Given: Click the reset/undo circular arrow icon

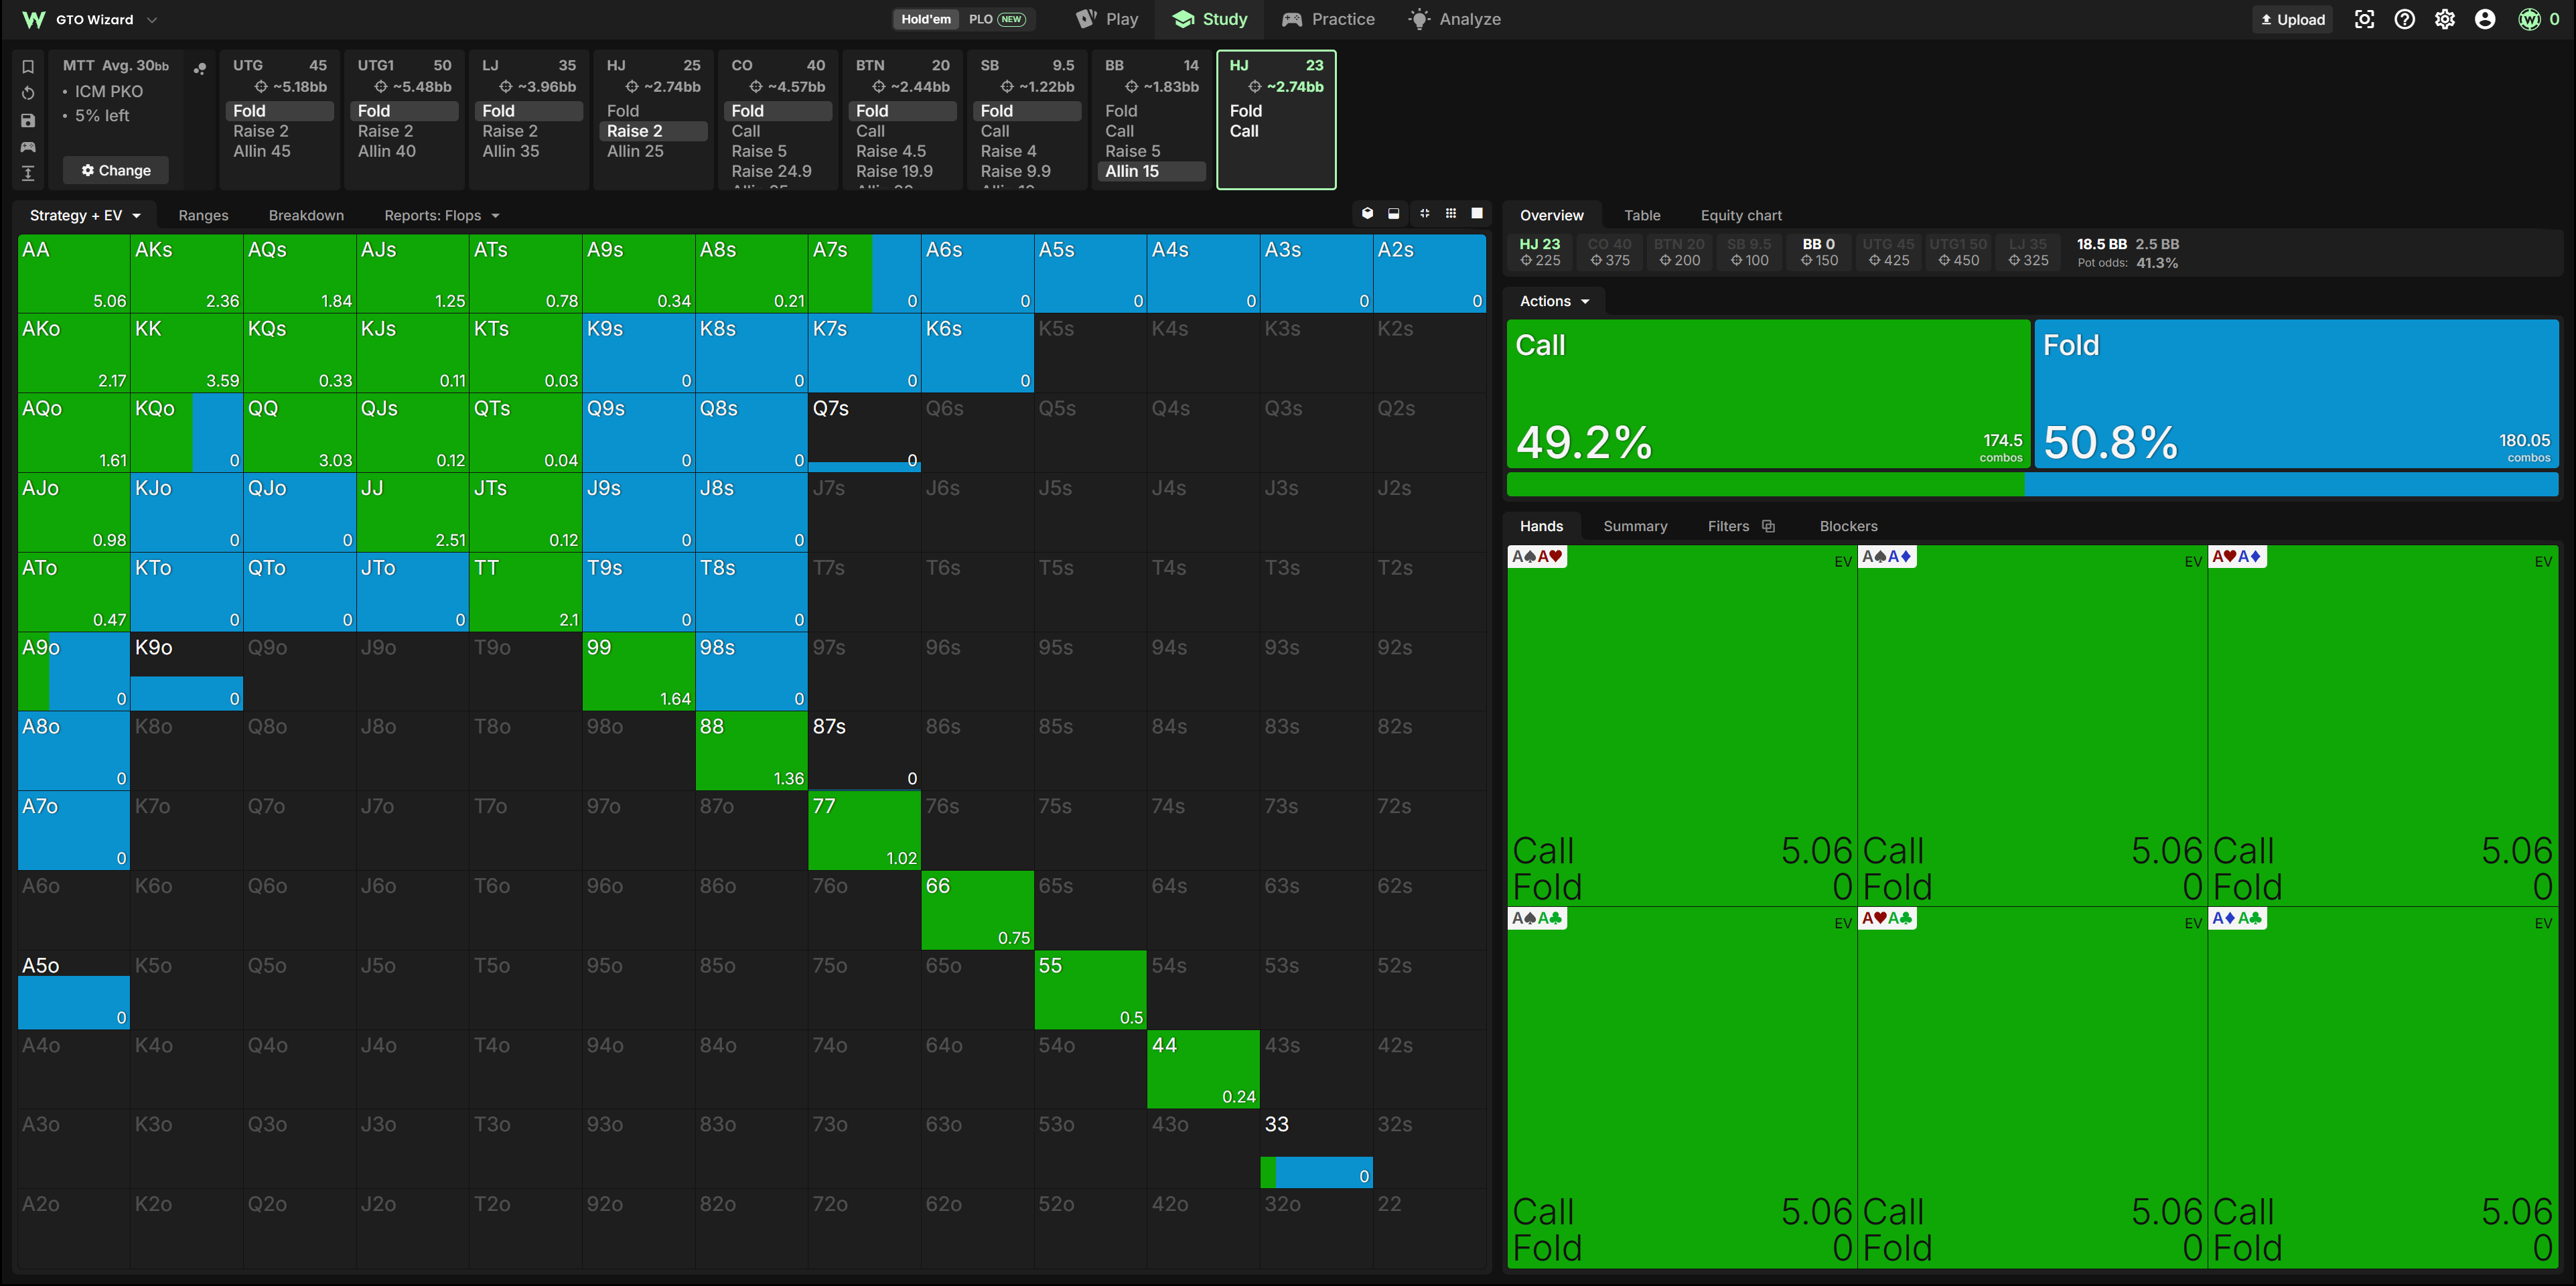Looking at the screenshot, I should click(28, 93).
